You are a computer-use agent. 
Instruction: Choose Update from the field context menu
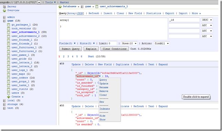104,84
